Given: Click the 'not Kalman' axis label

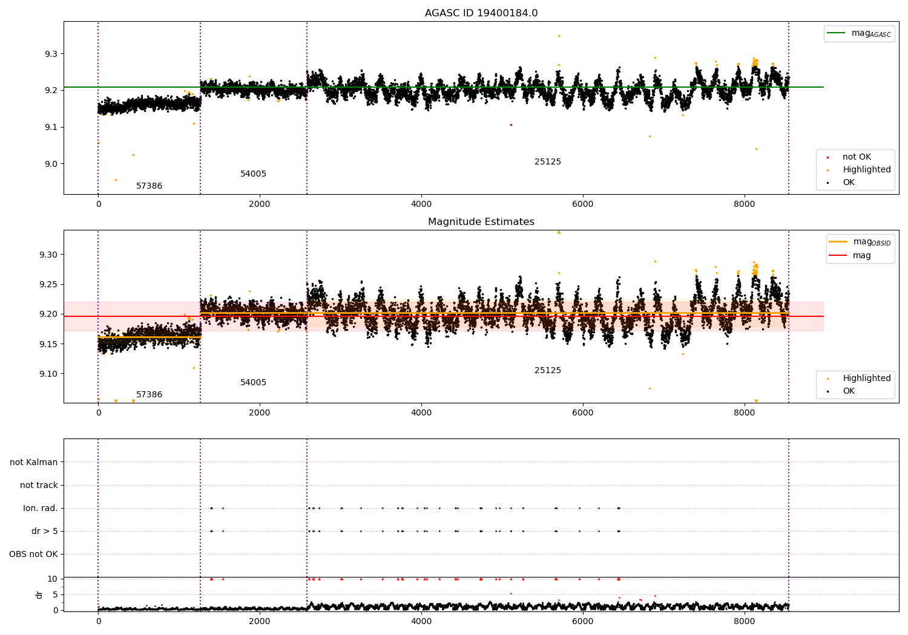Looking at the screenshot, I should click(34, 463).
